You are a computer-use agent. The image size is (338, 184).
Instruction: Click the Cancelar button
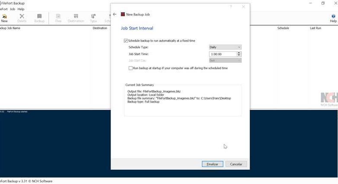click(x=236, y=164)
